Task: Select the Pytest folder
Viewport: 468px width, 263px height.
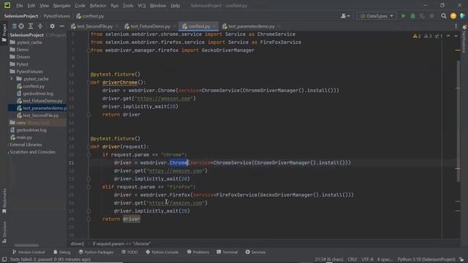Action: (22, 64)
